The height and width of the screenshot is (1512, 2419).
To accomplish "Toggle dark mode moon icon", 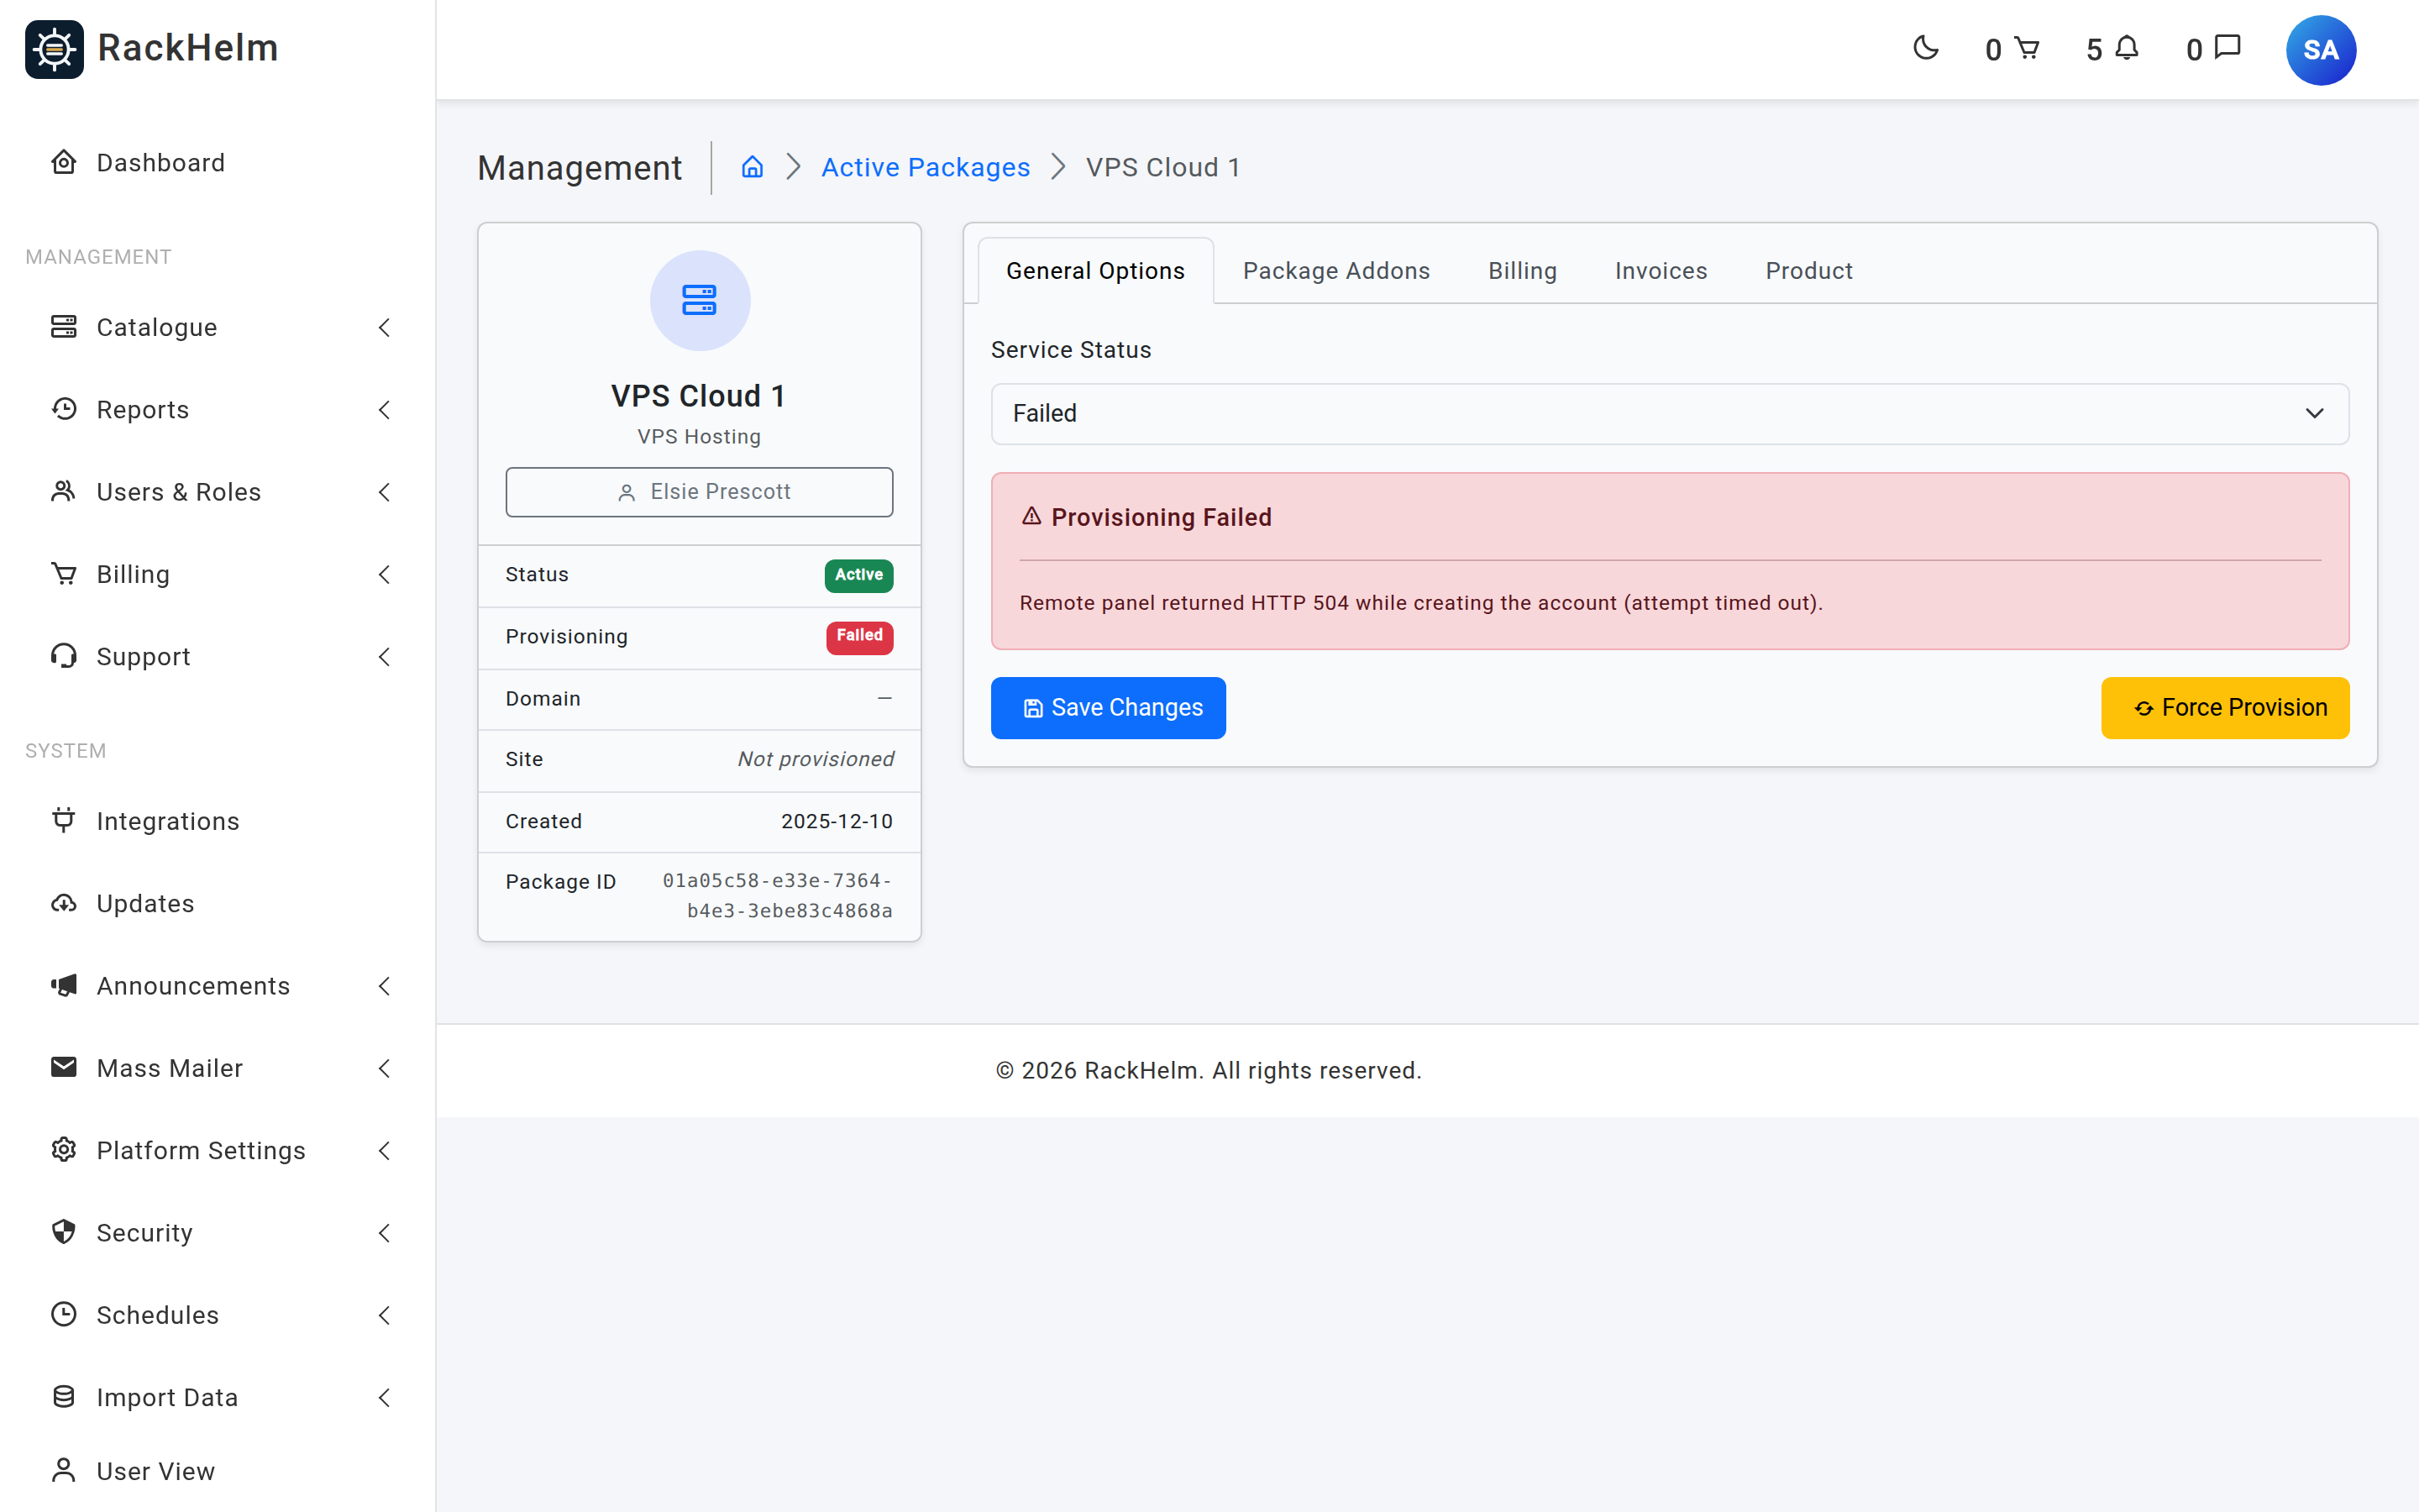I will coord(1925,48).
